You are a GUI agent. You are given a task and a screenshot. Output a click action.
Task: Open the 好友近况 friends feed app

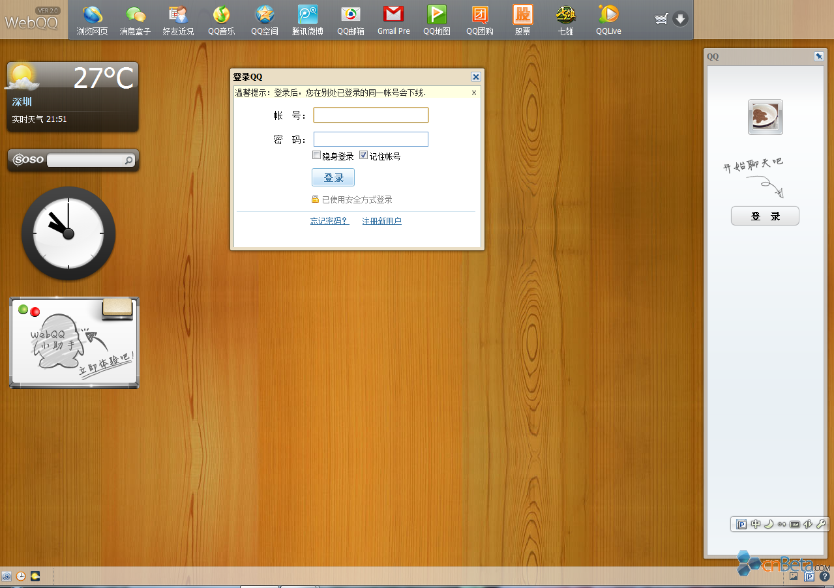coord(178,20)
